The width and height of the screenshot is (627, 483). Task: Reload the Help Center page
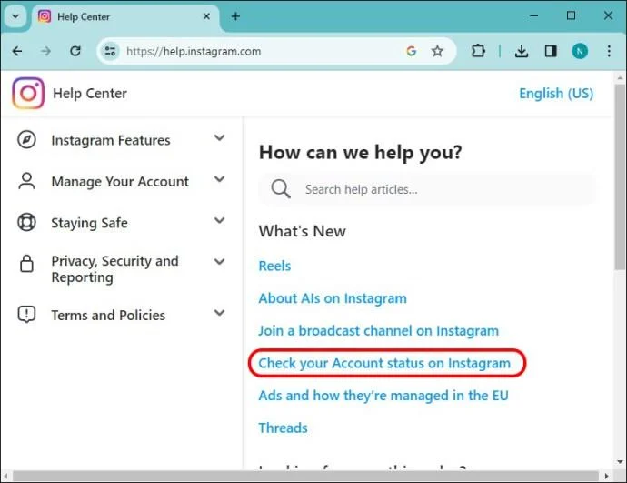pos(75,51)
